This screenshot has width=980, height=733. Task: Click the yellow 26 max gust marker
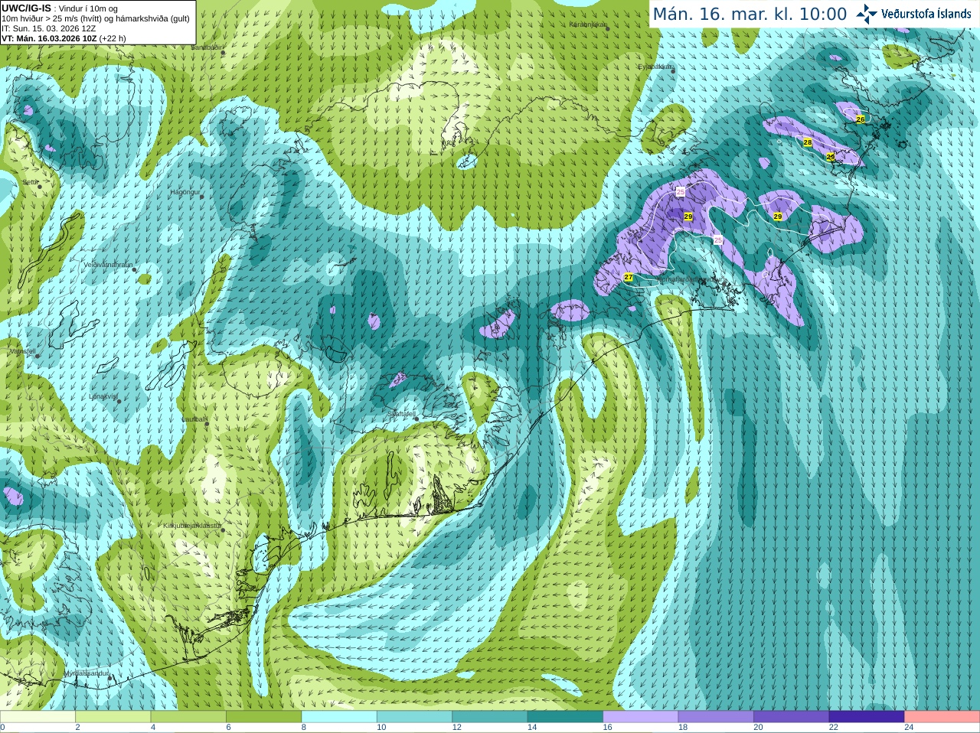pyautogui.click(x=861, y=119)
